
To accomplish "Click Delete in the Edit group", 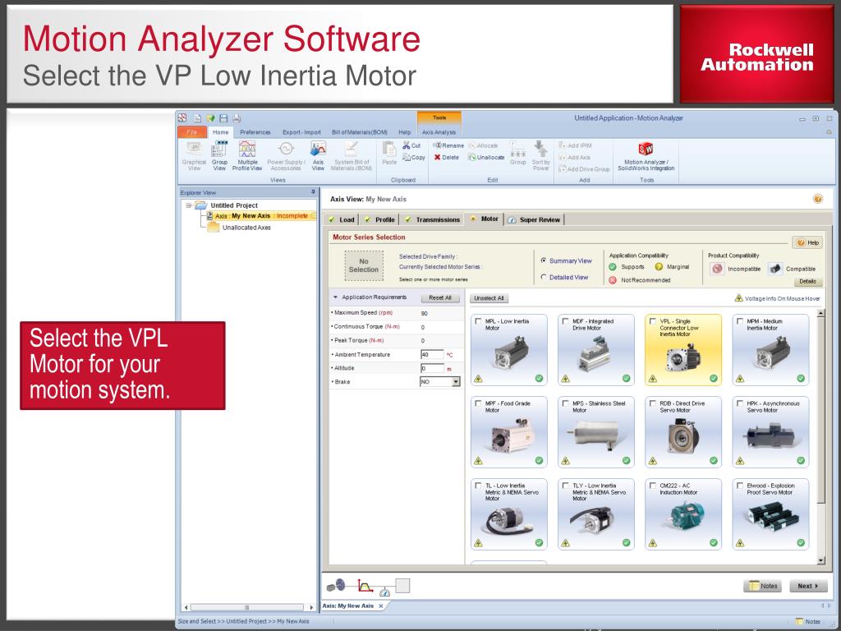I will pos(446,157).
